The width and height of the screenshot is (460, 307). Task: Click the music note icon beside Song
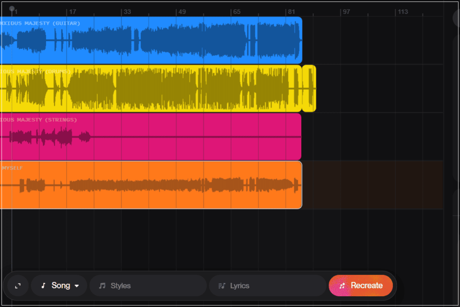pos(43,286)
